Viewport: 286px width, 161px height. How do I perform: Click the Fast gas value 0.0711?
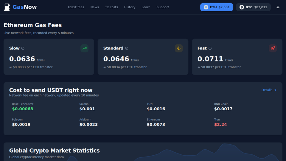click(210, 59)
